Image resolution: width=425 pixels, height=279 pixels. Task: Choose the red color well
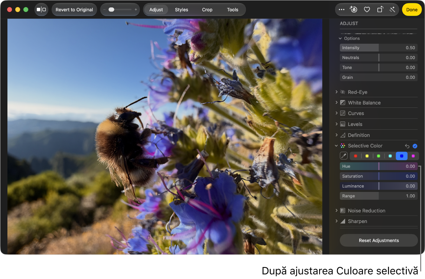point(356,156)
